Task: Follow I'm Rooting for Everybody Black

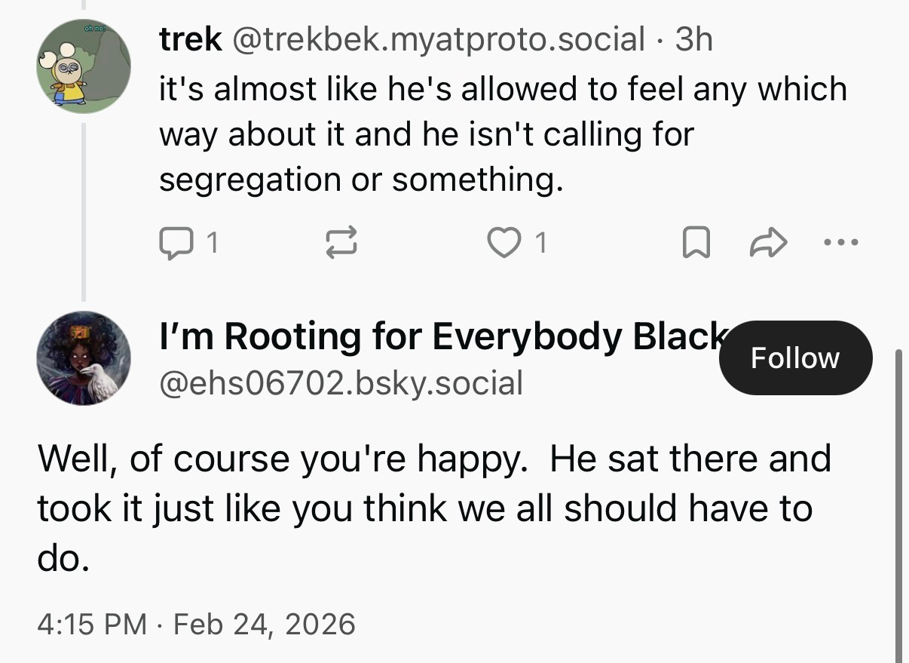Action: (795, 358)
